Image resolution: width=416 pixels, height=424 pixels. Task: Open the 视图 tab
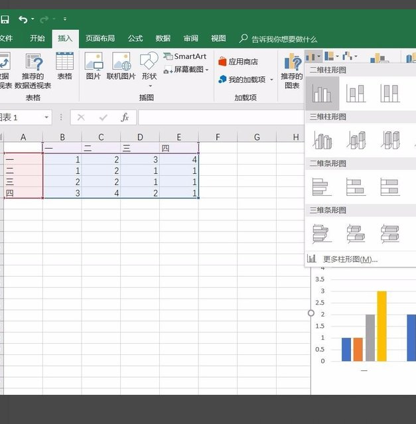click(218, 38)
